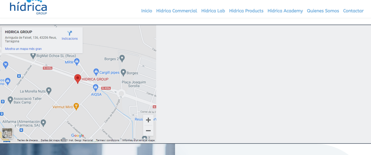Screen dimensions: 371x155
Task: Navigate to Hidrica Academy
Action: coord(285,11)
